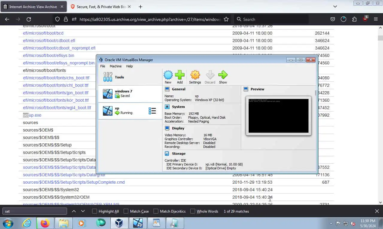383x229 pixels.
Task: Close the find bar
Action: (377, 211)
